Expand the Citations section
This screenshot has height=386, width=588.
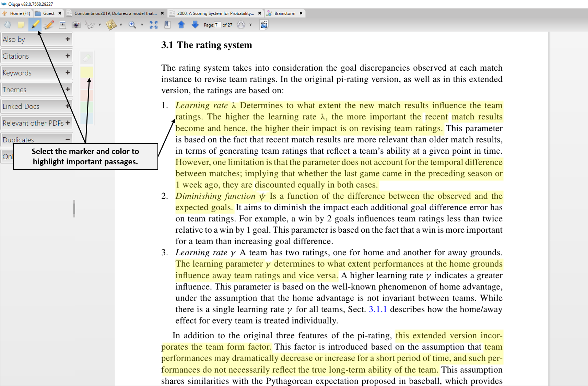[x=68, y=56]
